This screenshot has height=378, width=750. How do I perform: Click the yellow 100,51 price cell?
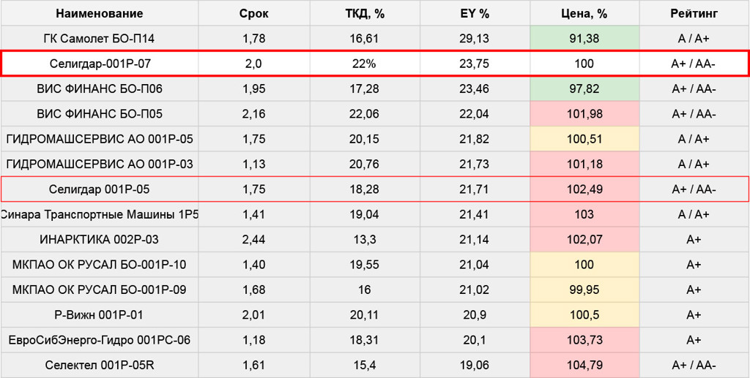584,139
